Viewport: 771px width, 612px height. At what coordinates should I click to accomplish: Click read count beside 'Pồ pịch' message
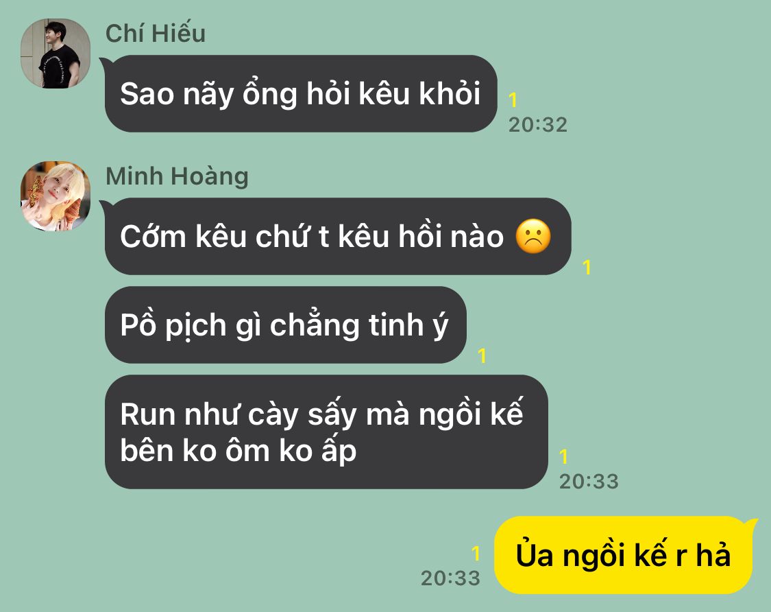click(x=482, y=355)
